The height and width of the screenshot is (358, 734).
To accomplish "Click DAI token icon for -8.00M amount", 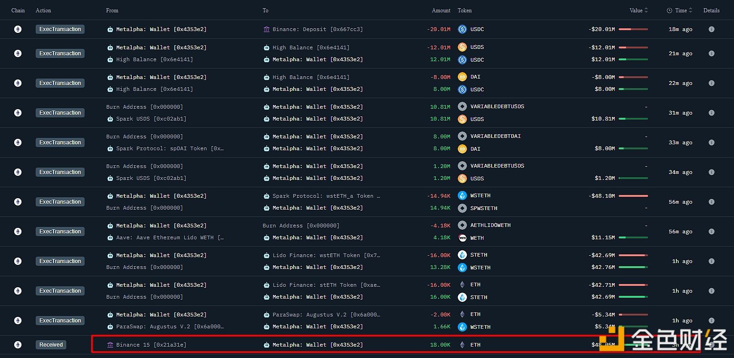I will coord(462,77).
